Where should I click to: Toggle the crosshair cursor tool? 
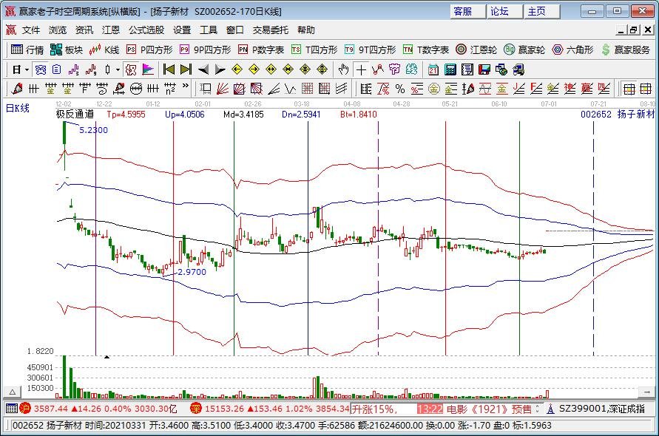click(x=360, y=69)
